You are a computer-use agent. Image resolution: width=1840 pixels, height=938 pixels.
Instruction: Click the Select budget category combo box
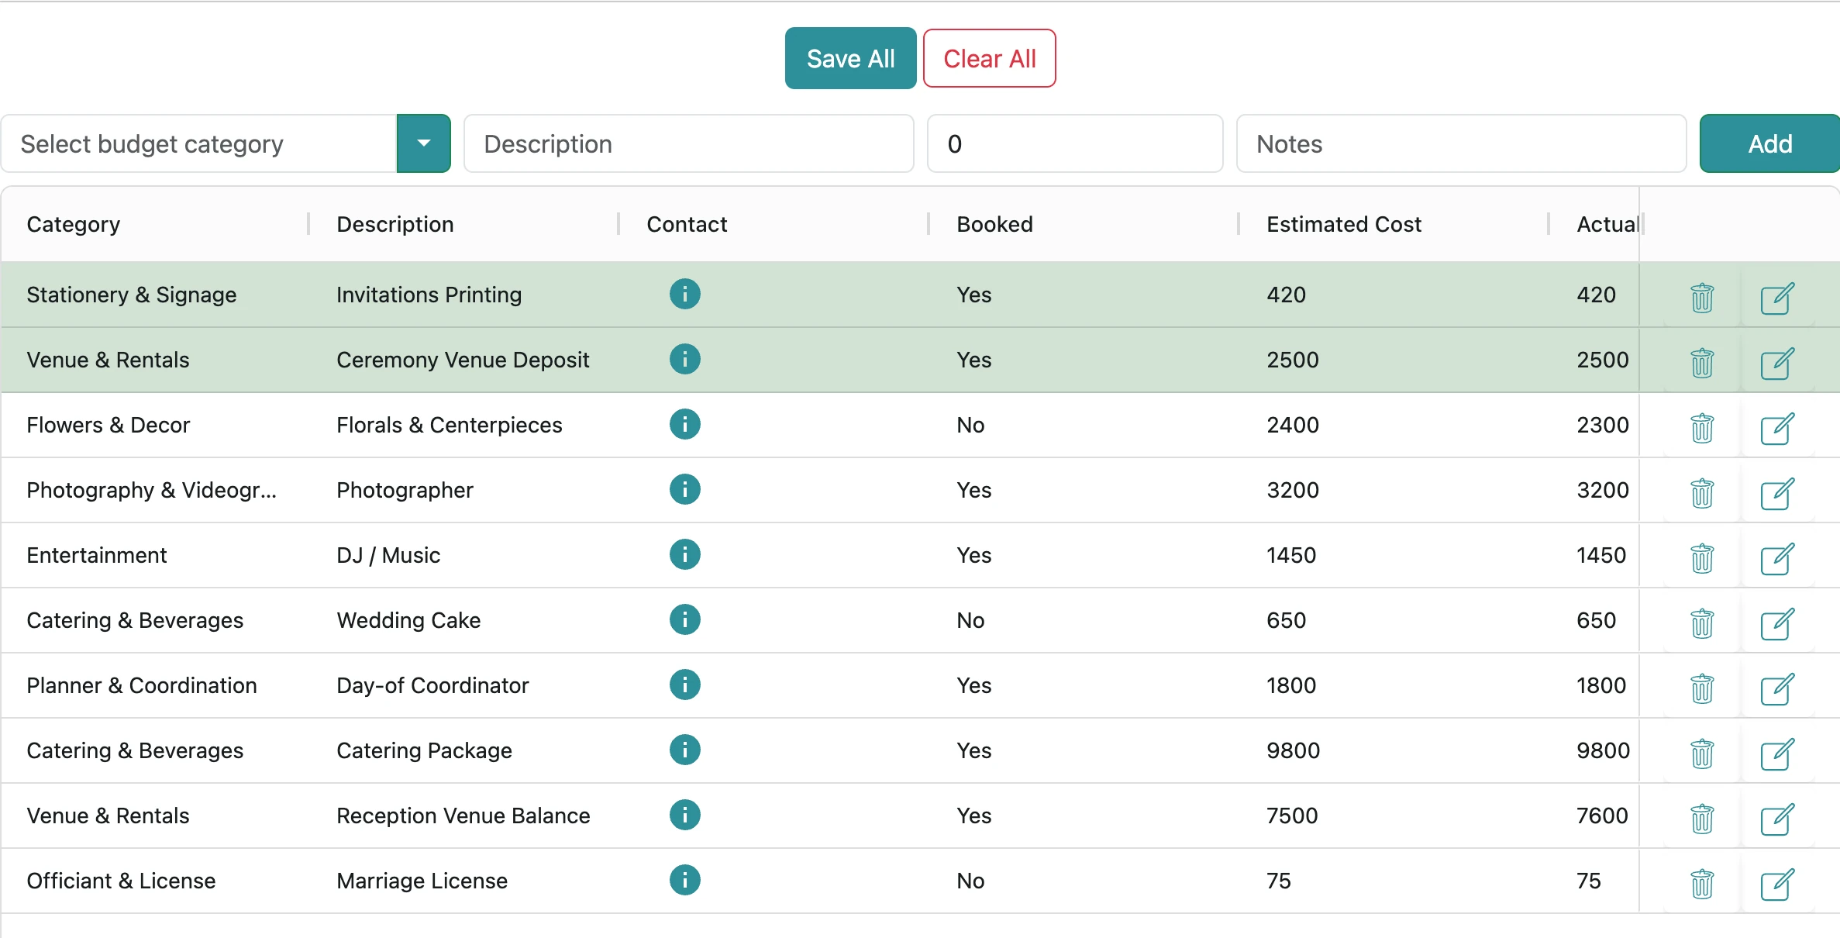200,143
